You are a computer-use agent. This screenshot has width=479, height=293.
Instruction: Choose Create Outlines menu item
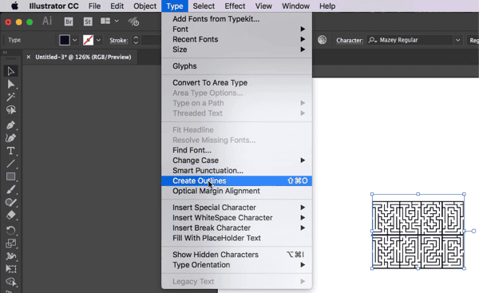(237, 180)
